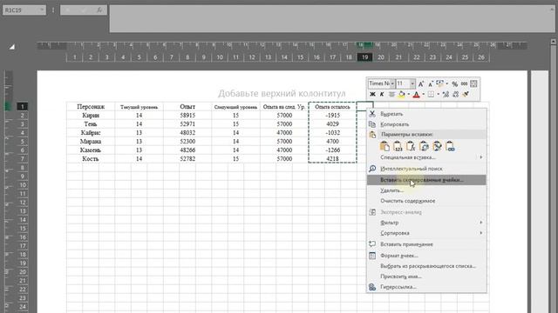Choose Paste Transpose clipboard icon
Image resolution: width=558 pixels, height=313 pixels.
424,146
